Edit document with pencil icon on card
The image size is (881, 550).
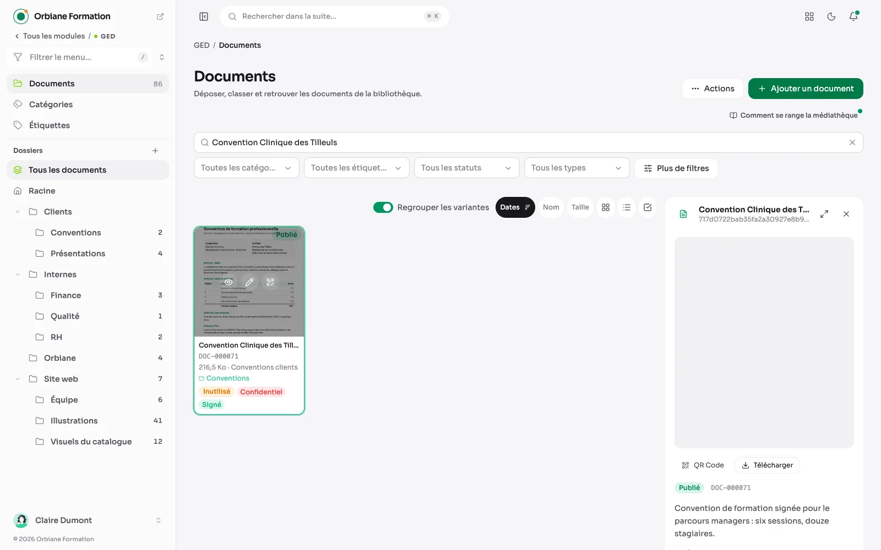249,282
